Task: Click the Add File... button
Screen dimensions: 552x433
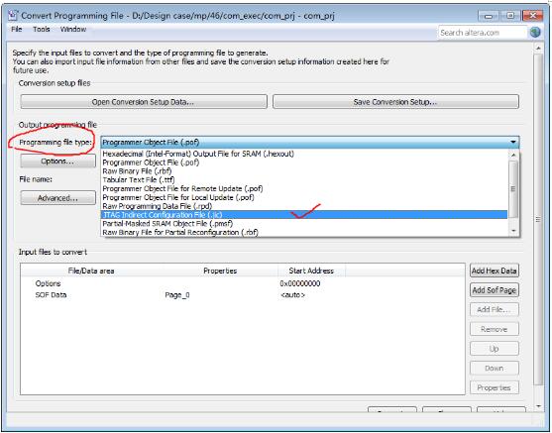Action: click(x=495, y=310)
